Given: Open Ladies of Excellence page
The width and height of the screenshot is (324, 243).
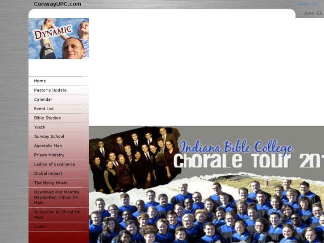Looking at the screenshot, I should 59,165.
